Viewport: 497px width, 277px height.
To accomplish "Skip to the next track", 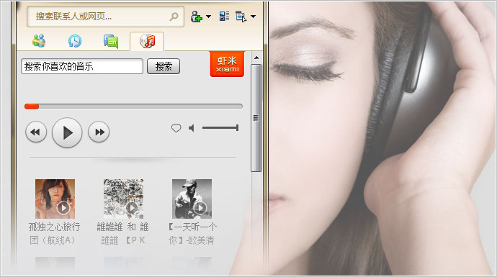I will click(99, 132).
